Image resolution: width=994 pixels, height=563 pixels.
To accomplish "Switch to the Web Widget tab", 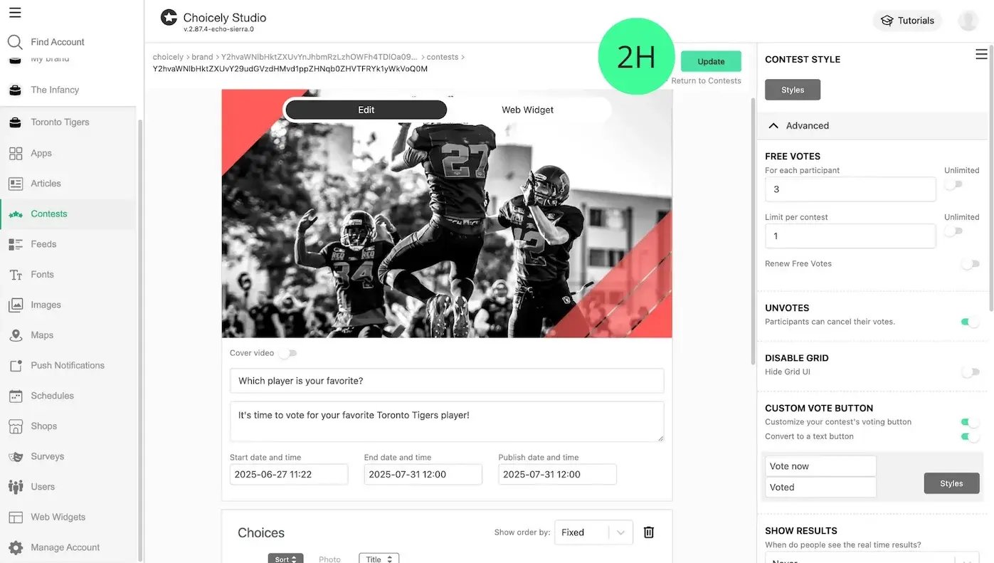I will (x=527, y=110).
